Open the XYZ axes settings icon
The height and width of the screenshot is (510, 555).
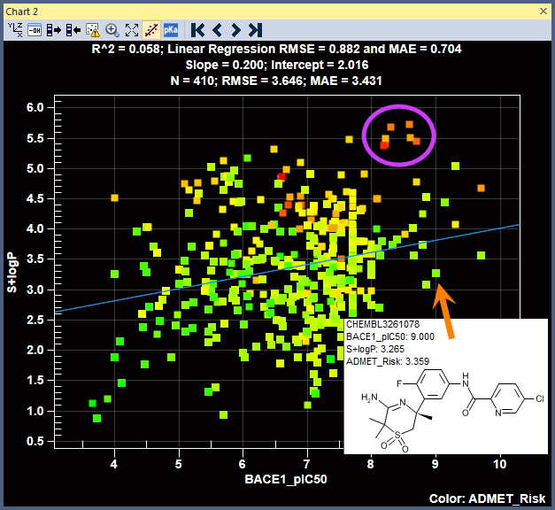click(x=15, y=30)
